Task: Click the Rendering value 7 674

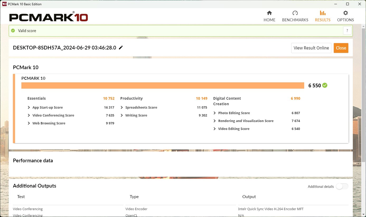Action: point(296,121)
